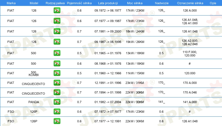Click the Rodzaj paliwa column header
222x126 pixels.
point(55,3)
